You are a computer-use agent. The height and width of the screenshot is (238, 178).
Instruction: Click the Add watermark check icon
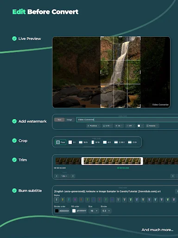[x=14, y=121]
